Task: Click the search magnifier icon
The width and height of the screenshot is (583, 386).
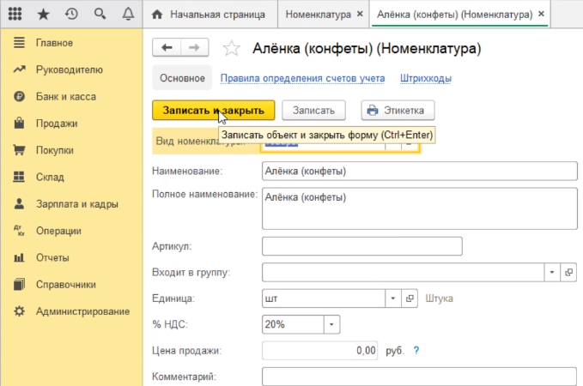Action: [x=100, y=15]
